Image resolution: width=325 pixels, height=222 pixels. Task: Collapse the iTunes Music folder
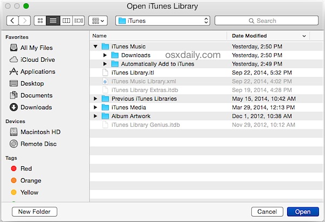95,47
